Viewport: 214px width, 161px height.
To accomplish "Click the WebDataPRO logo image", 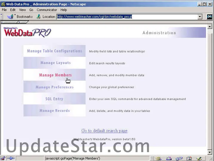I will [27, 32].
